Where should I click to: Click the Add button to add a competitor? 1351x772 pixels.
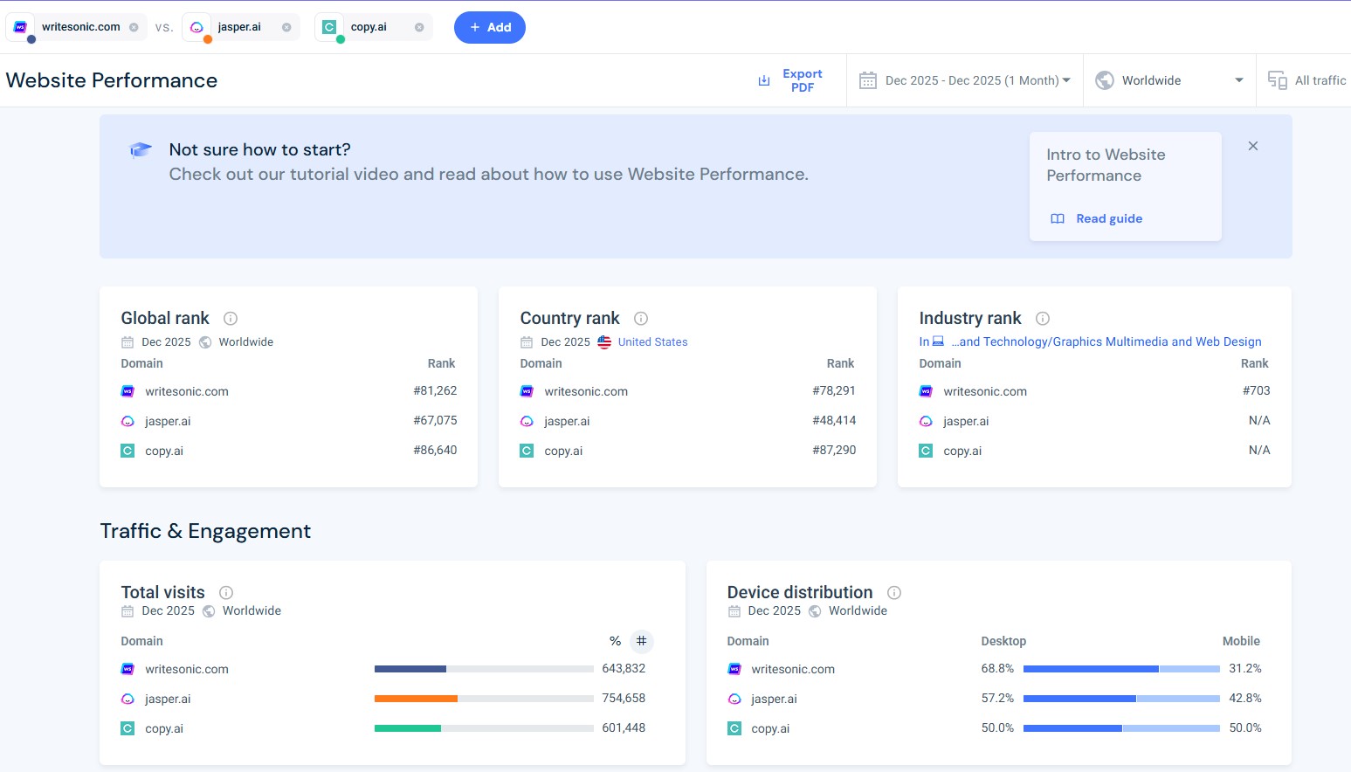pos(489,27)
